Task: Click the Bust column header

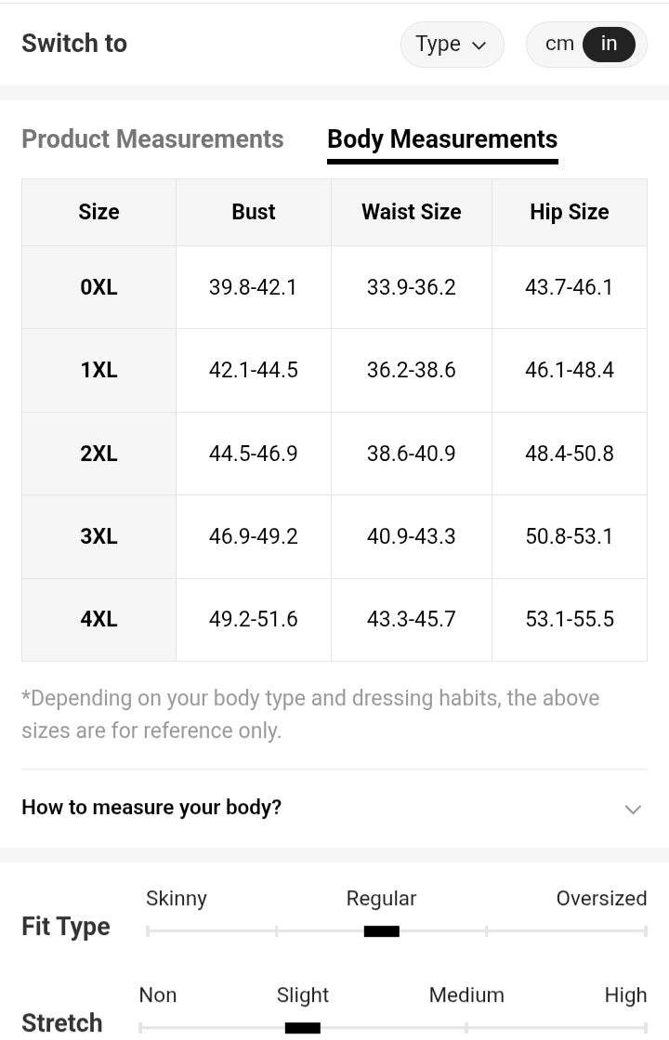Action: (x=254, y=212)
